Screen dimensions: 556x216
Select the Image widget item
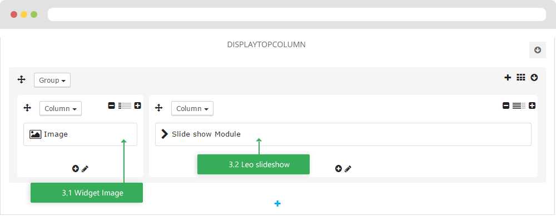pyautogui.click(x=80, y=134)
